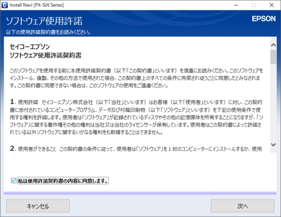Proceed with the 次へ button
The width and height of the screenshot is (281, 217).
(242, 206)
